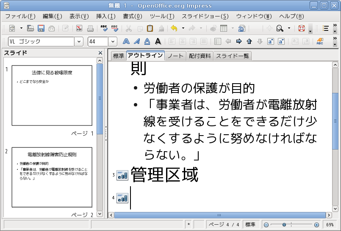Click the slide 4 icon in outline

click(122, 198)
